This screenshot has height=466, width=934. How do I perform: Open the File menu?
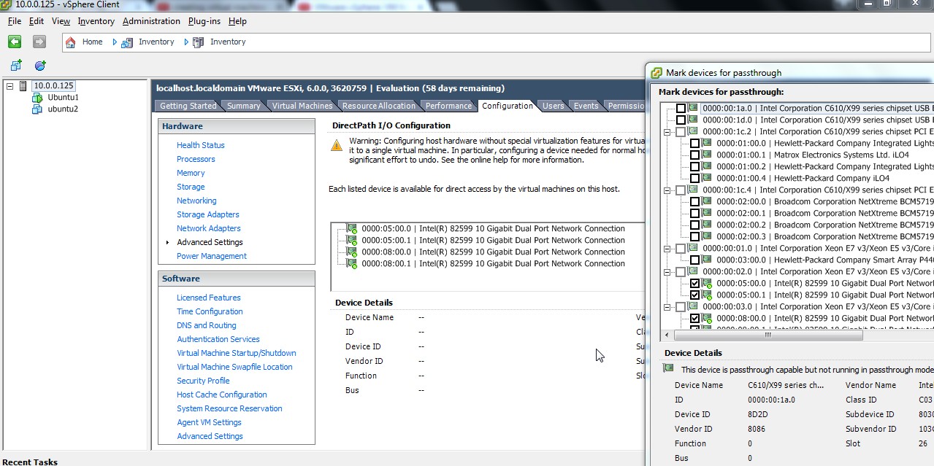pos(15,21)
